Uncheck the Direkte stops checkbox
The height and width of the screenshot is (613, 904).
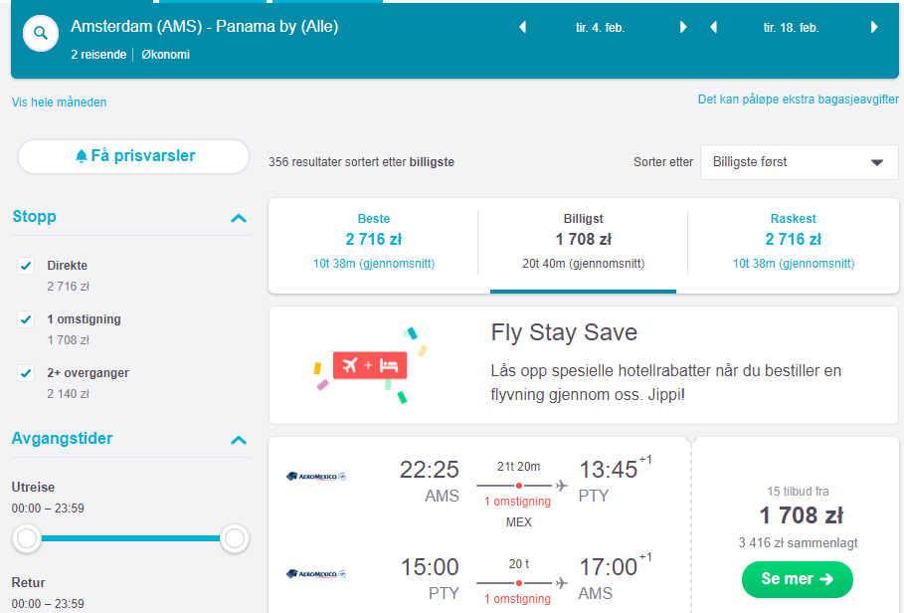[x=26, y=266]
